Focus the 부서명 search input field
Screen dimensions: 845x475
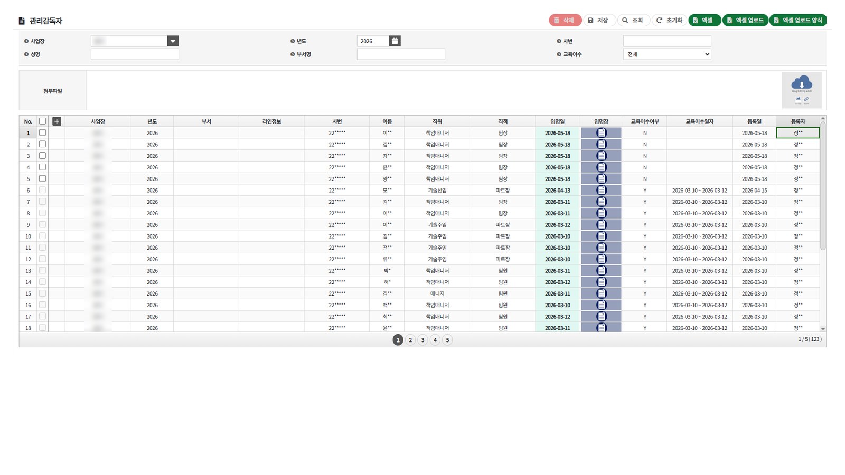pyautogui.click(x=401, y=54)
